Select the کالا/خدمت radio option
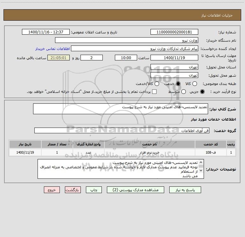This screenshot has height=237, width=245. point(157,84)
